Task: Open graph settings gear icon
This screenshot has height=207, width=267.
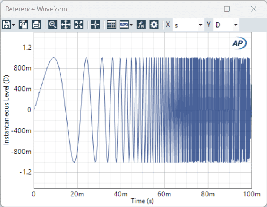Action: click(x=154, y=25)
